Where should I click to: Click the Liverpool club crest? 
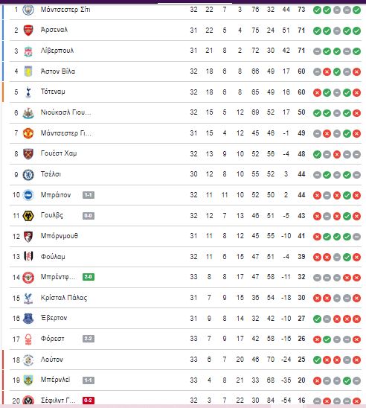[28, 51]
